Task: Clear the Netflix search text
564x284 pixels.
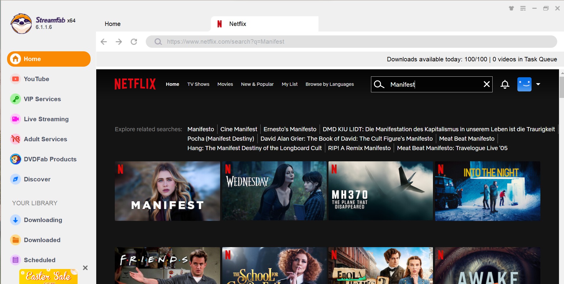Action: (487, 84)
